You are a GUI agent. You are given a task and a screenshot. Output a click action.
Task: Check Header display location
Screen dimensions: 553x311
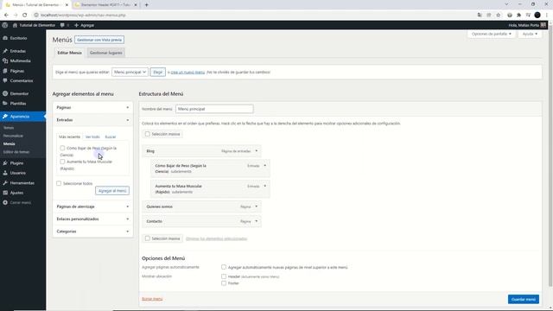[x=224, y=276]
